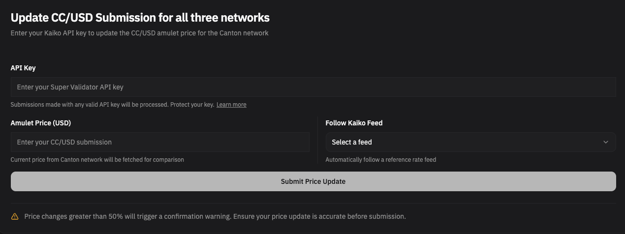The width and height of the screenshot is (625, 234).
Task: Click the Update CC/USD Submission heading
Action: (x=140, y=18)
